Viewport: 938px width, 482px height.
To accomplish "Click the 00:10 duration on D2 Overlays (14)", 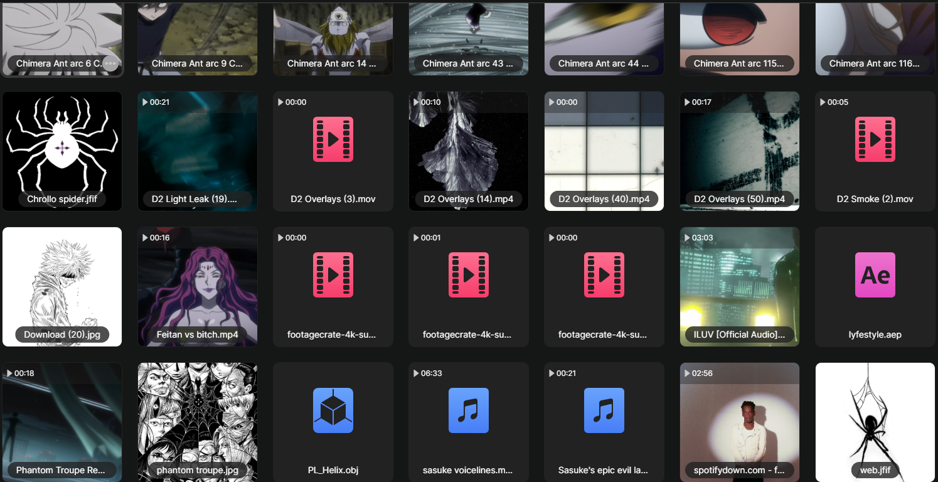I will tap(431, 102).
